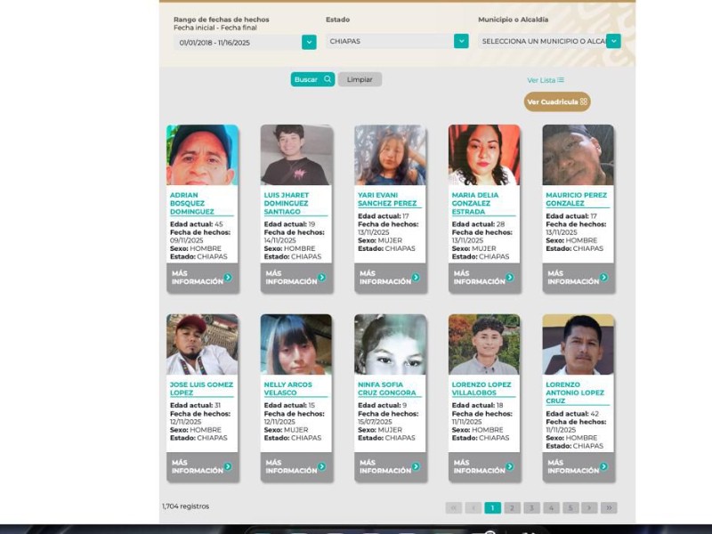This screenshot has width=712, height=534.
Task: Click arrow icon on Nelly Arcos Velasco card
Action: click(321, 466)
